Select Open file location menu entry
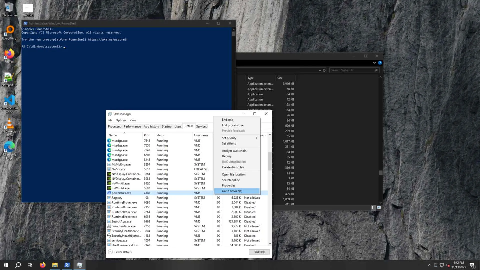This screenshot has width=480, height=270. pyautogui.click(x=234, y=174)
